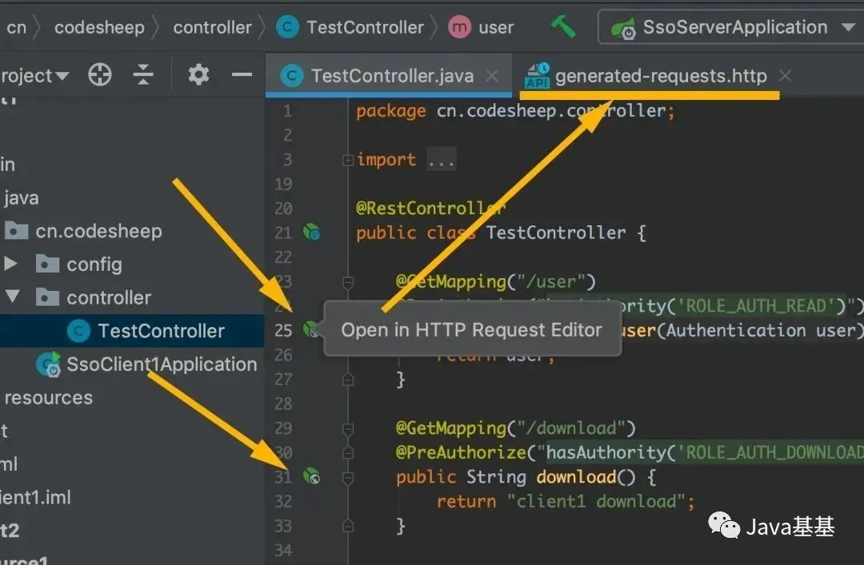864x565 pixels.
Task: Collapse the controller folder
Action: pos(13,296)
